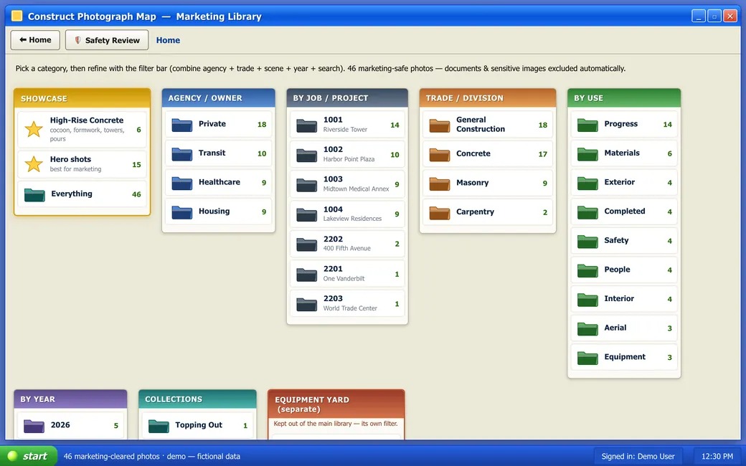Click the green Progress folder icon
The height and width of the screenshot is (466, 746).
pyautogui.click(x=587, y=125)
